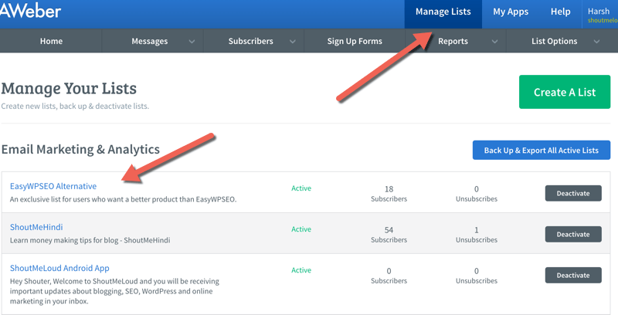Image resolution: width=618 pixels, height=315 pixels.
Task: Open the ShoutMeLoud Android App list
Action: (59, 268)
